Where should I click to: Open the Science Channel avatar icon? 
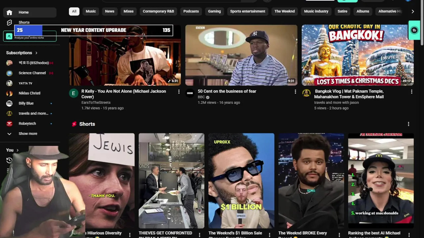9,73
